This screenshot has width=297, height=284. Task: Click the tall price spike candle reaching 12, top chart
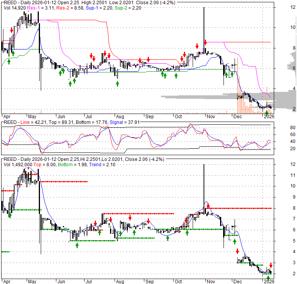[204, 30]
